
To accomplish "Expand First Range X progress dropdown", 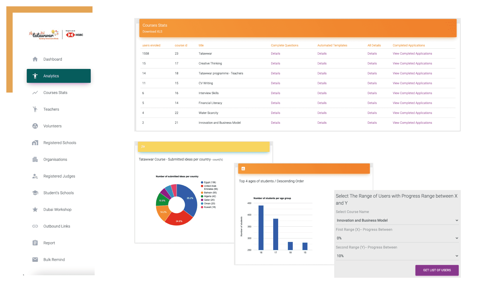I will point(397,238).
